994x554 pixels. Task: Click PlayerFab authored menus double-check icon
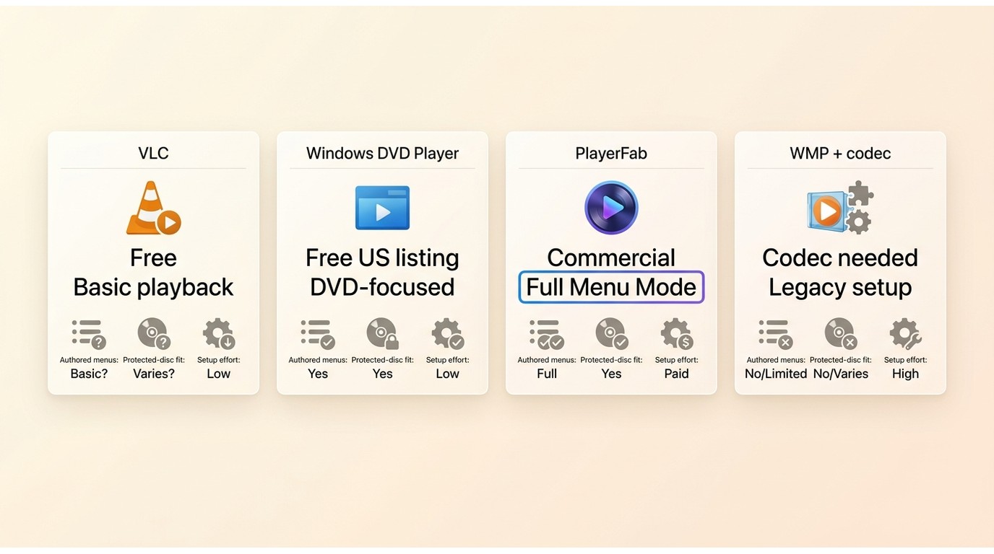pos(547,334)
